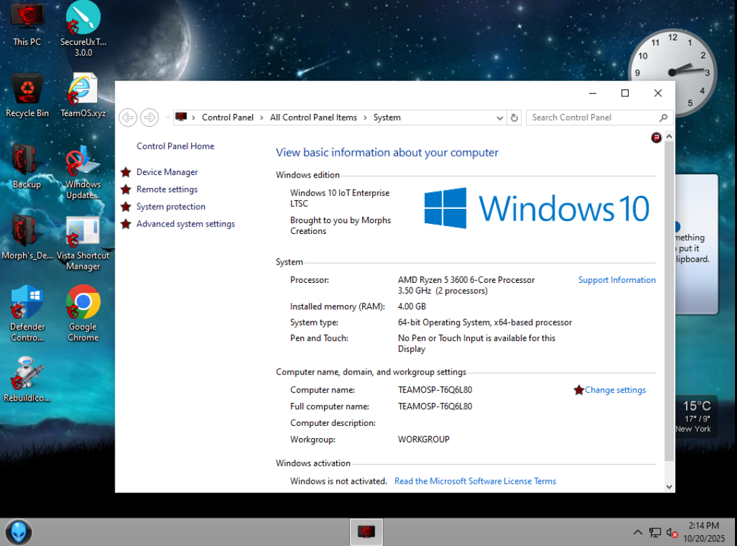Show hidden system tray icons

pyautogui.click(x=637, y=532)
